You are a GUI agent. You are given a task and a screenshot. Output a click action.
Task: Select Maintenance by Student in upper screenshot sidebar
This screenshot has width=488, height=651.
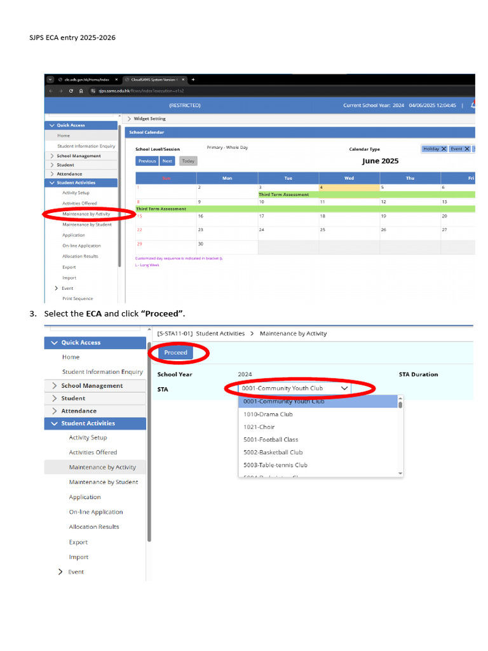86,224
